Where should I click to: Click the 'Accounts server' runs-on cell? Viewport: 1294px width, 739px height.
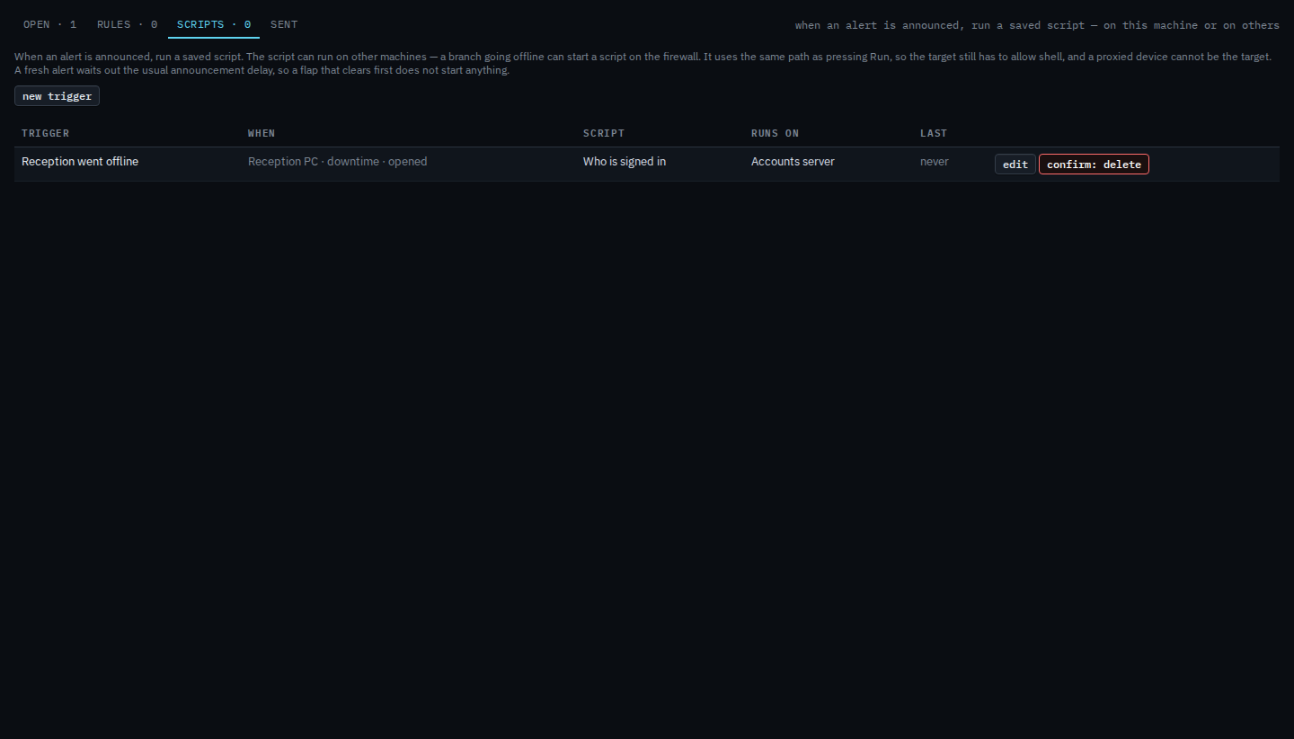tap(793, 162)
